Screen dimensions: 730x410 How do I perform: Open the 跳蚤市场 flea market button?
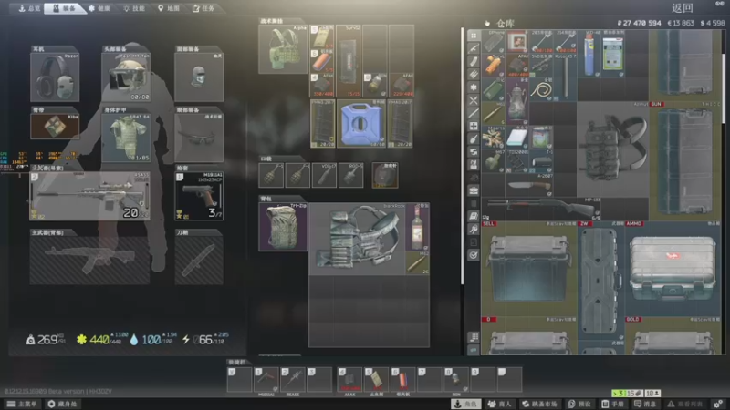coord(539,404)
